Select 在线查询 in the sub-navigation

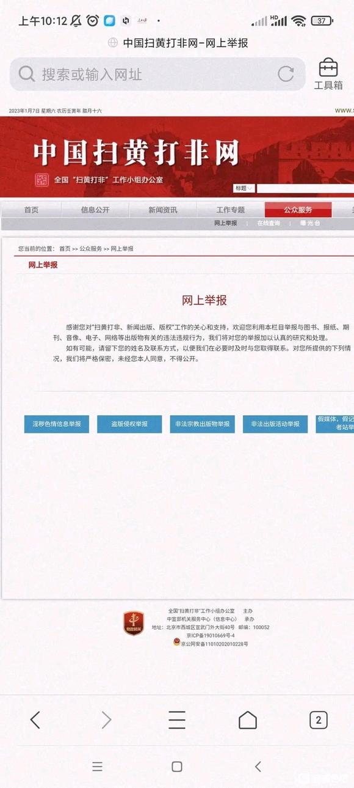point(269,223)
